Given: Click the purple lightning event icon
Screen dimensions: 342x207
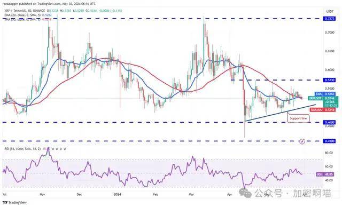Looking at the screenshot, I should click(x=302, y=141).
